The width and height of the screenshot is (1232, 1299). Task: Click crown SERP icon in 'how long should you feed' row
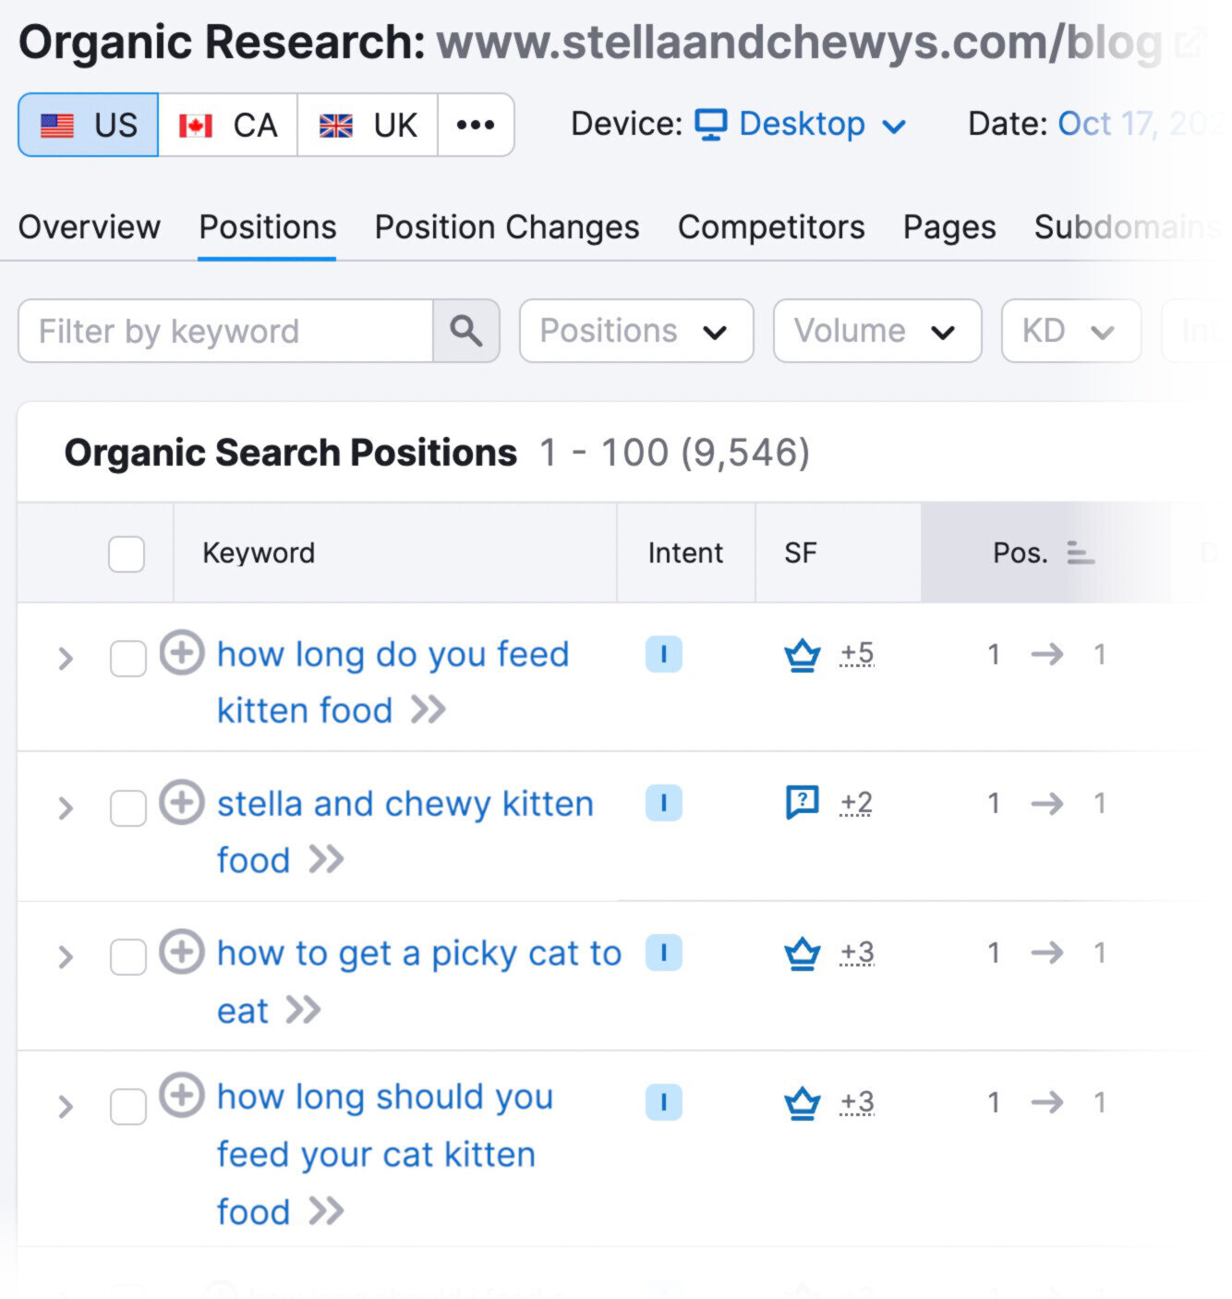(803, 1103)
